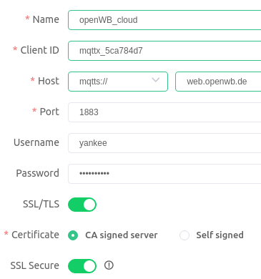Viewport: 261px width, 279px height.
Task: Click the web.openwb.de host input field
Action: [x=218, y=82]
